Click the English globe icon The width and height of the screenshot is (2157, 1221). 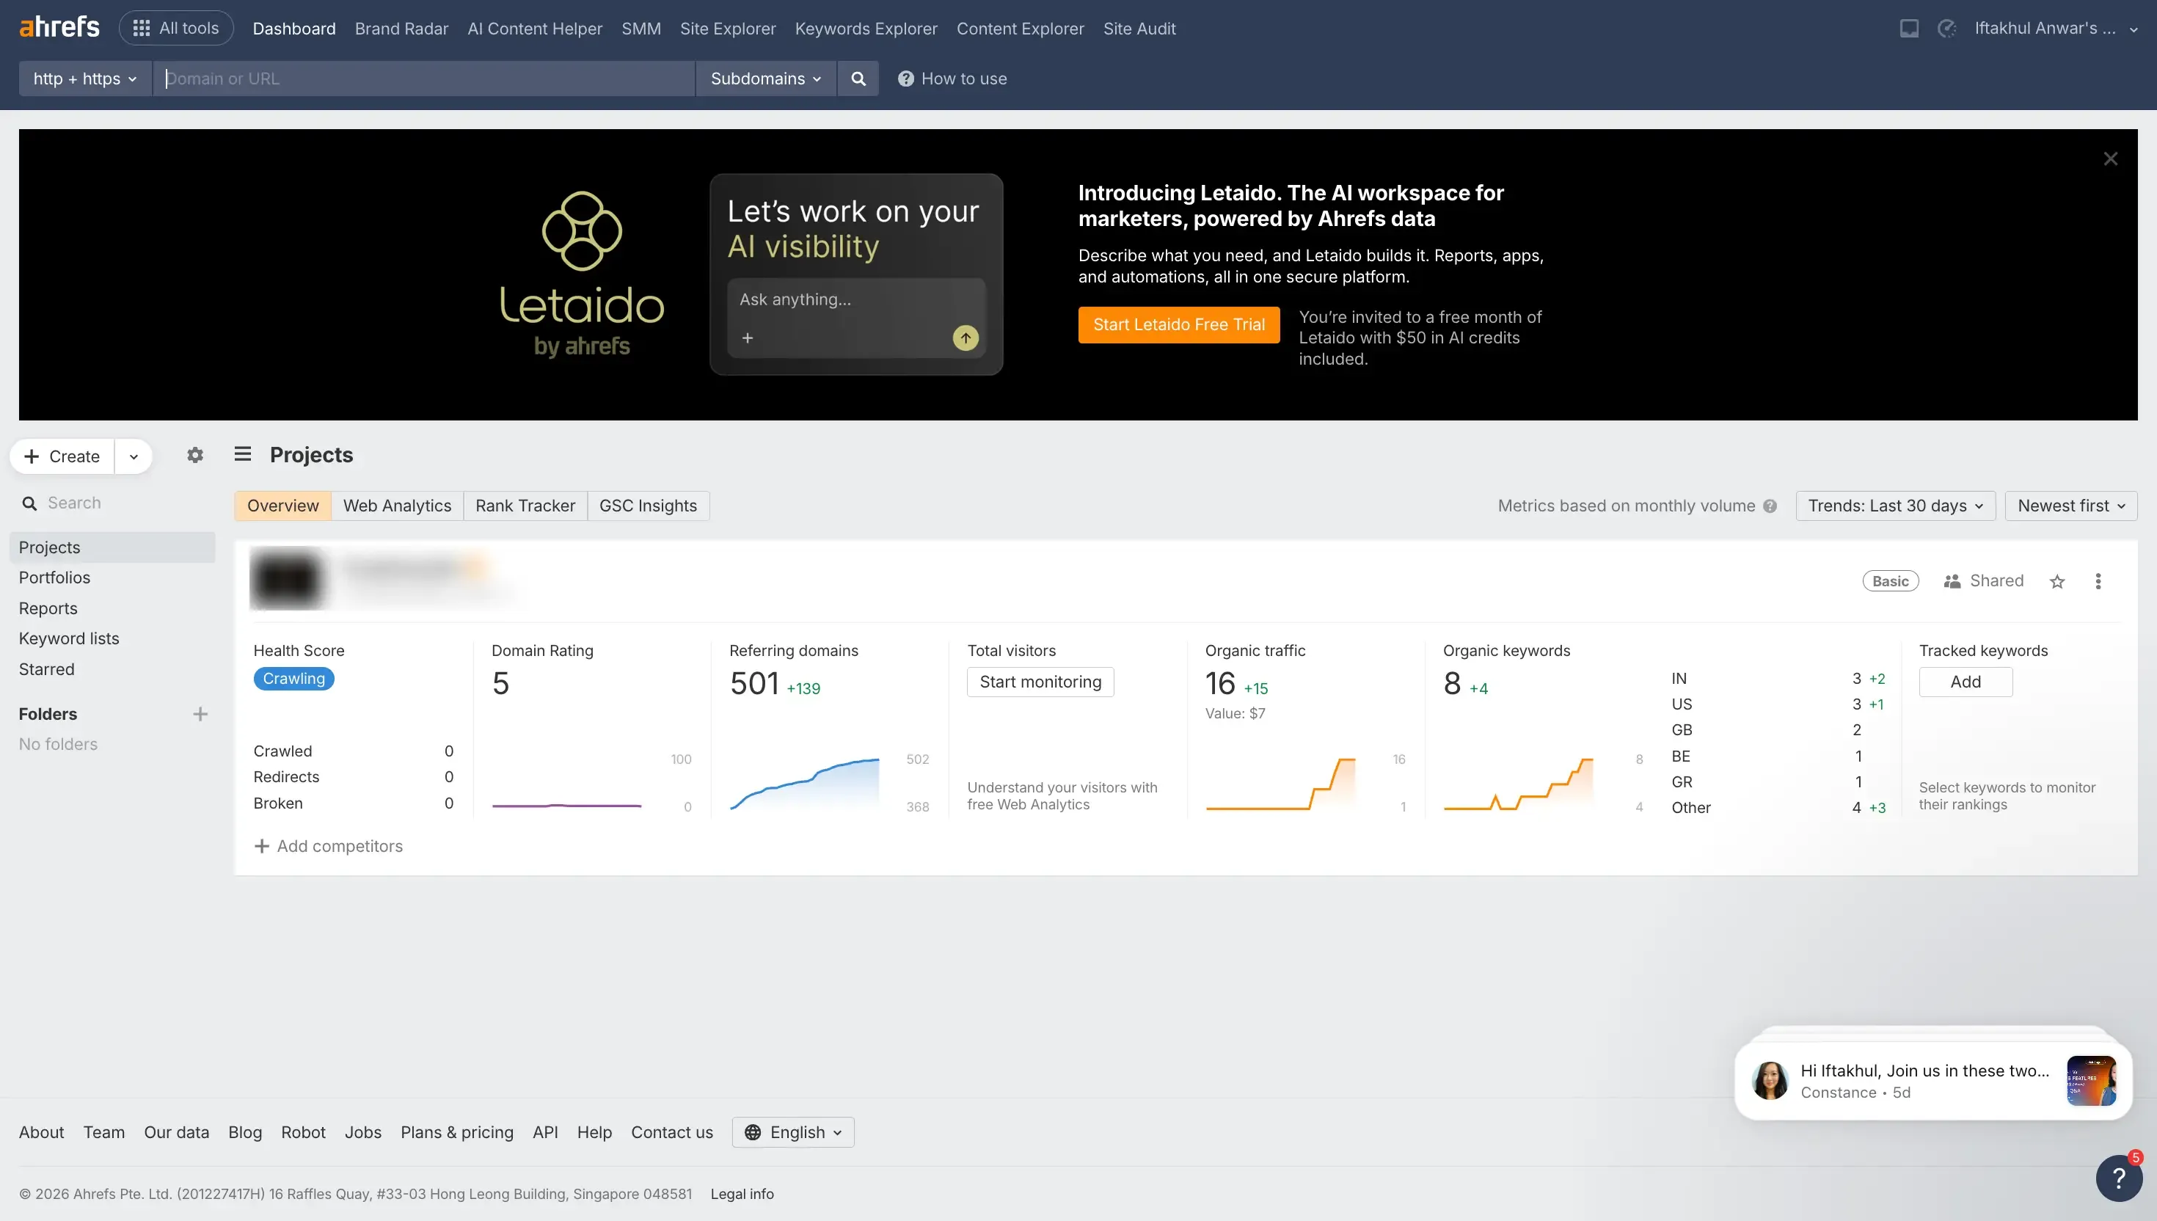click(x=752, y=1132)
